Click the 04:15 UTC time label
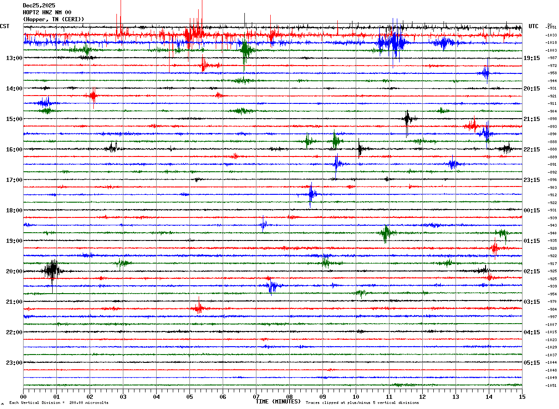 coord(532,332)
